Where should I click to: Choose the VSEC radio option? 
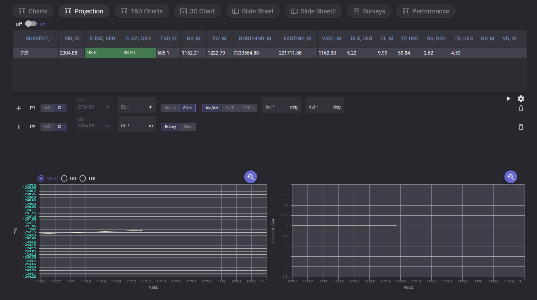coord(41,178)
